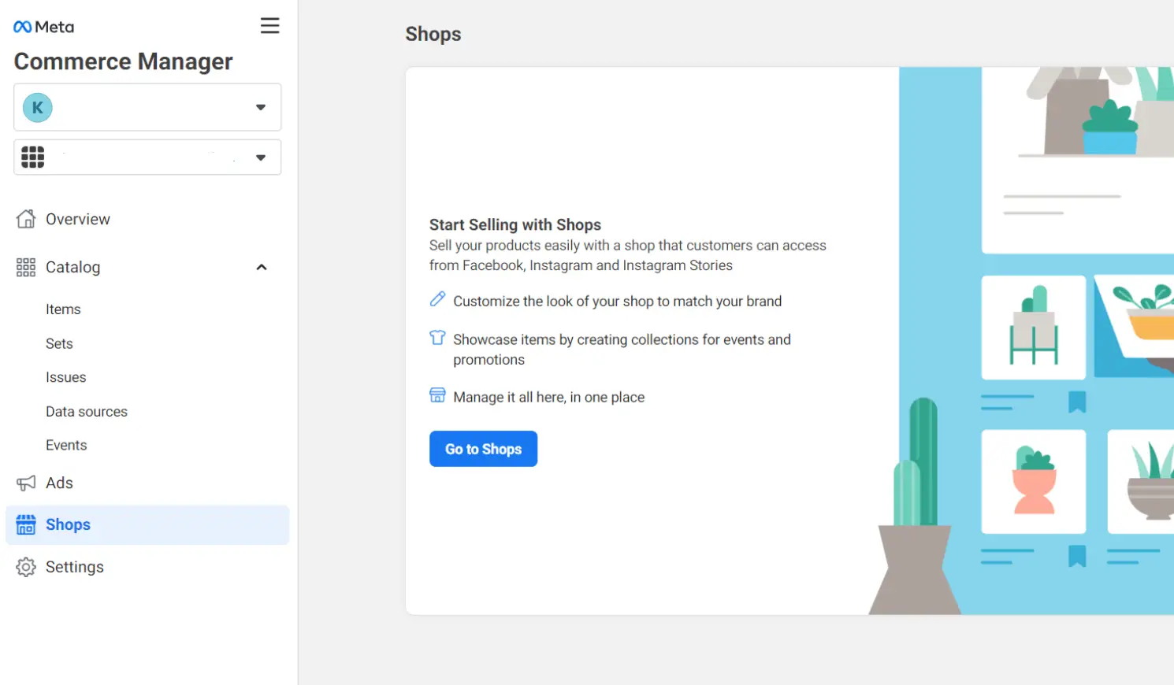Viewport: 1174px width, 685px height.
Task: Click the Overview house icon
Action: (x=26, y=219)
